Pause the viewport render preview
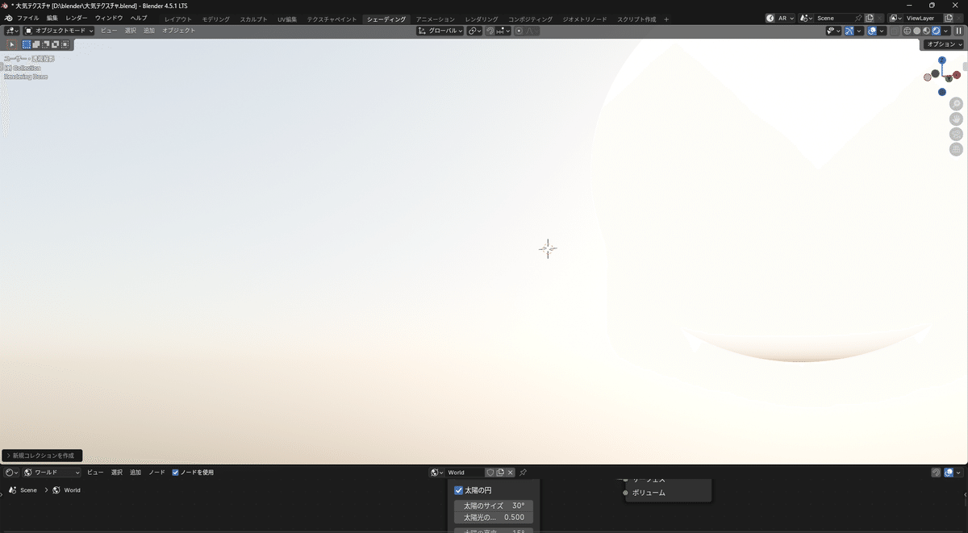 click(x=958, y=31)
